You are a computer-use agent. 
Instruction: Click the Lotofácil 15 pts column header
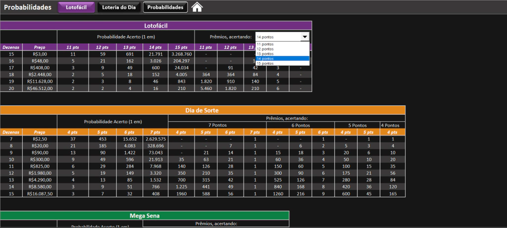tap(181, 47)
